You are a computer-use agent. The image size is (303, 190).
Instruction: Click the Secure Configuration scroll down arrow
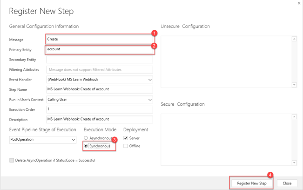point(294,163)
